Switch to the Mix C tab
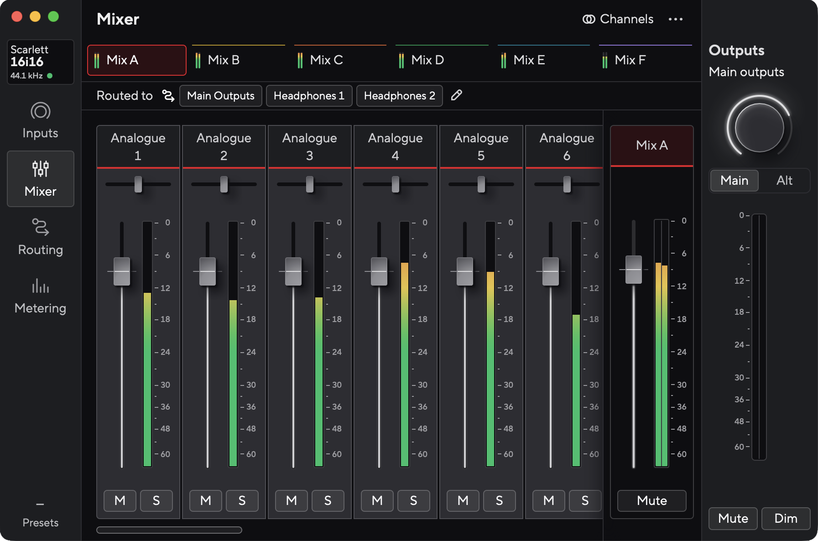818x541 pixels. click(x=340, y=60)
